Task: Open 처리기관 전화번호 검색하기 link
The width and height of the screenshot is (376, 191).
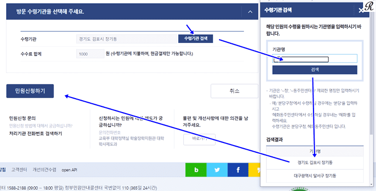Action: coord(36,134)
